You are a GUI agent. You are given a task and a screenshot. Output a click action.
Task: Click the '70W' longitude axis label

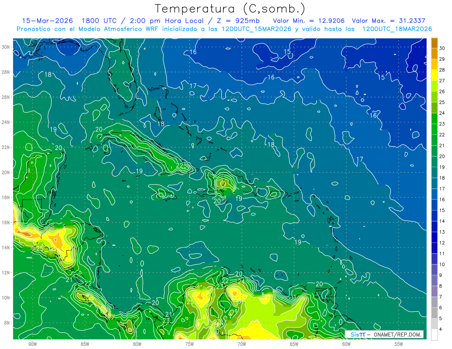(x=242, y=344)
